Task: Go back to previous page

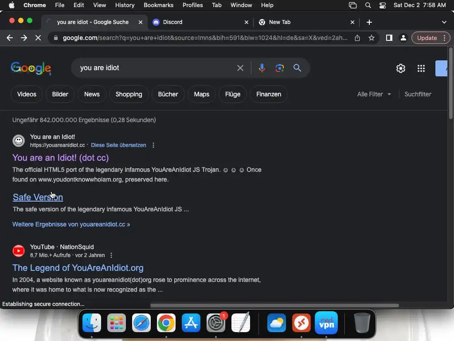Action: [10, 38]
